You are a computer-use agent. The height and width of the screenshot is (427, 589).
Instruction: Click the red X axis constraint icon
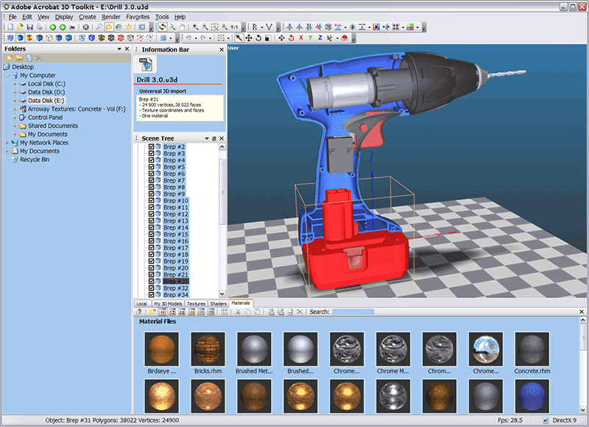coord(300,38)
